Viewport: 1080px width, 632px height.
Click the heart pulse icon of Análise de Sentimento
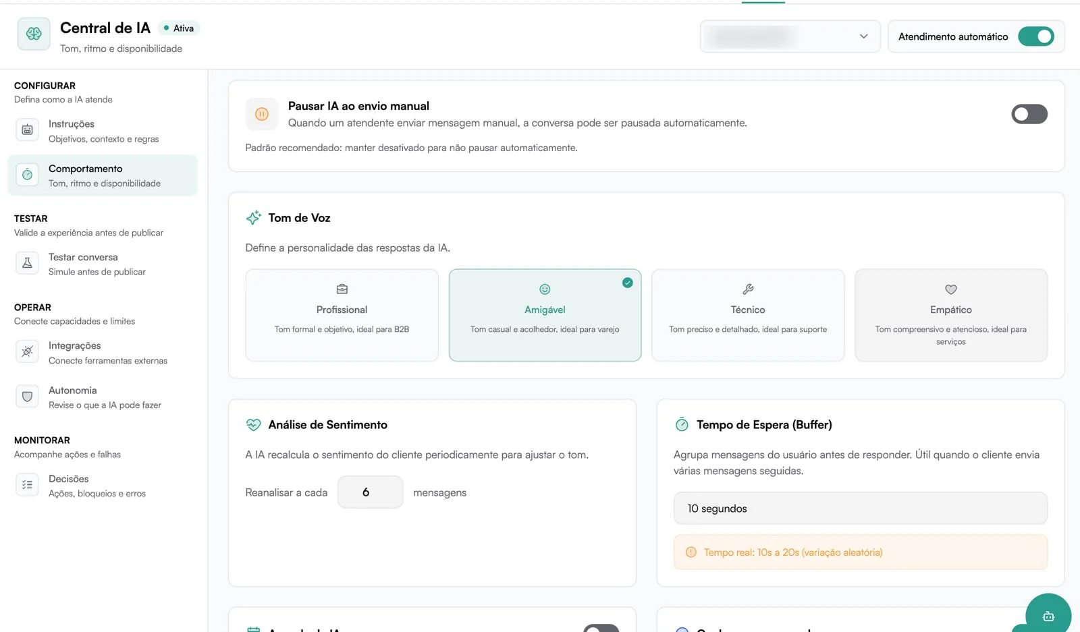(x=254, y=425)
